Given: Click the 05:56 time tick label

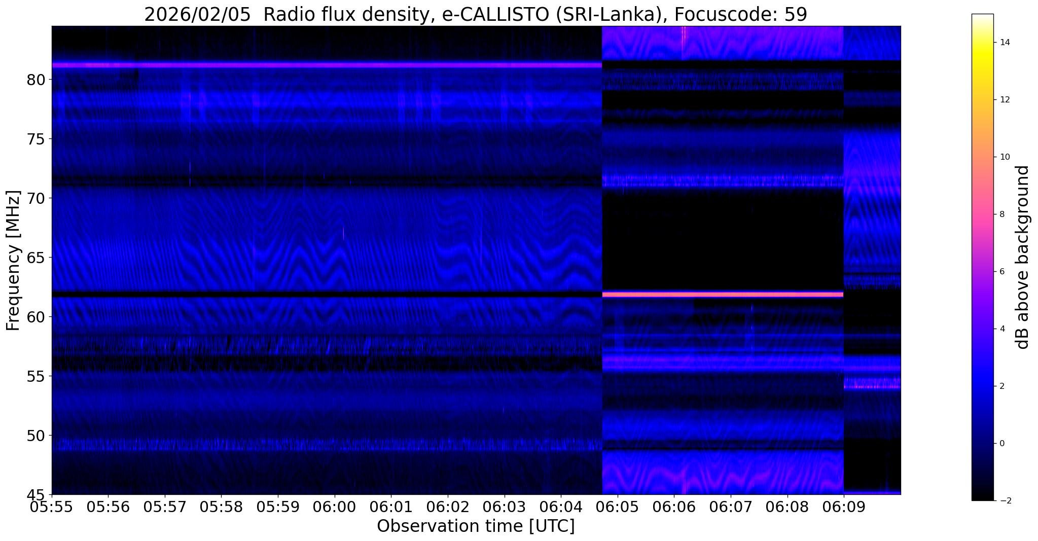Looking at the screenshot, I should click(108, 507).
